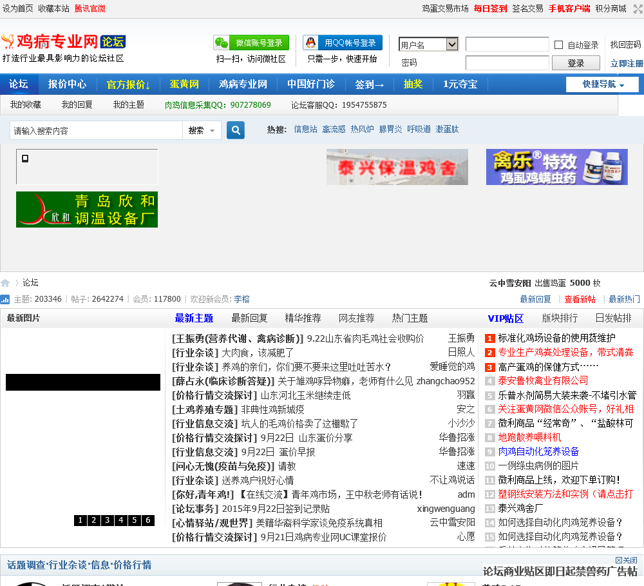Open 签到→ in navigation bar
The height and width of the screenshot is (586, 644).
coord(369,84)
